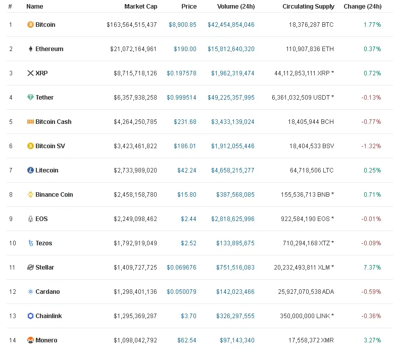Click XRP price $0.197578
This screenshot has width=393, height=352.
click(181, 73)
